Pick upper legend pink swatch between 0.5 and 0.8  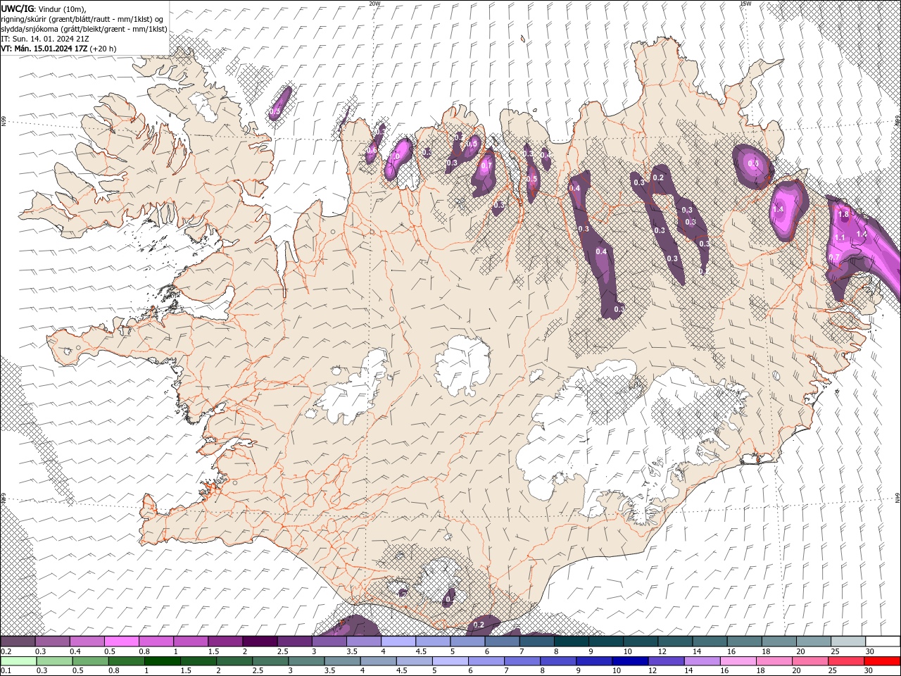click(x=121, y=641)
